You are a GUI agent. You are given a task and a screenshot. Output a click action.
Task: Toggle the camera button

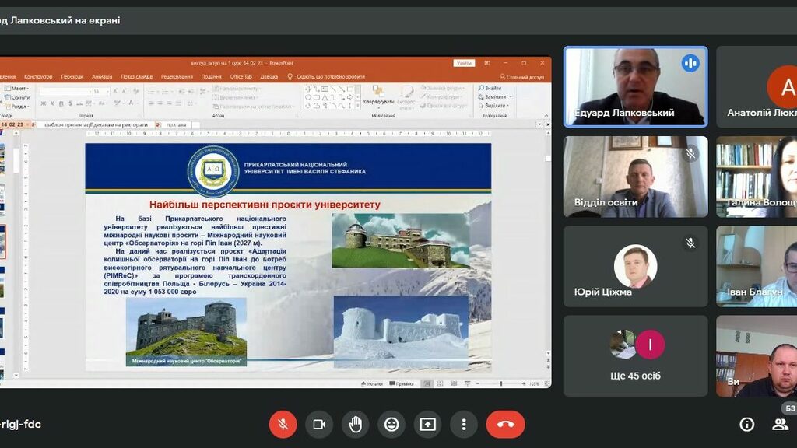[x=319, y=424]
